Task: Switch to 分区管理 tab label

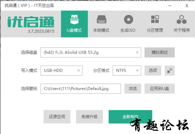Action: point(155,30)
